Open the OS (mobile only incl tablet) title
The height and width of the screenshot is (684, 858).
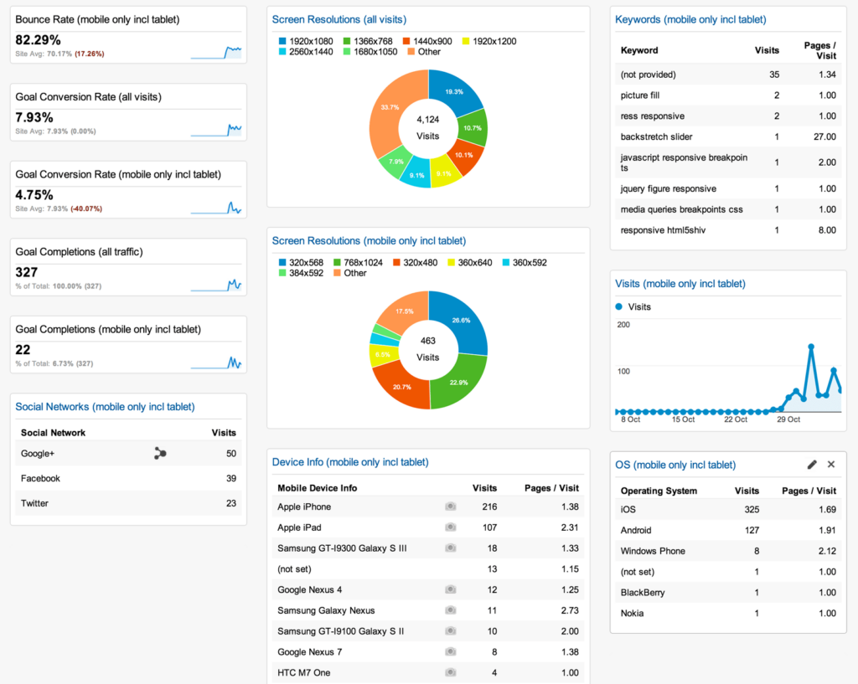(675, 465)
